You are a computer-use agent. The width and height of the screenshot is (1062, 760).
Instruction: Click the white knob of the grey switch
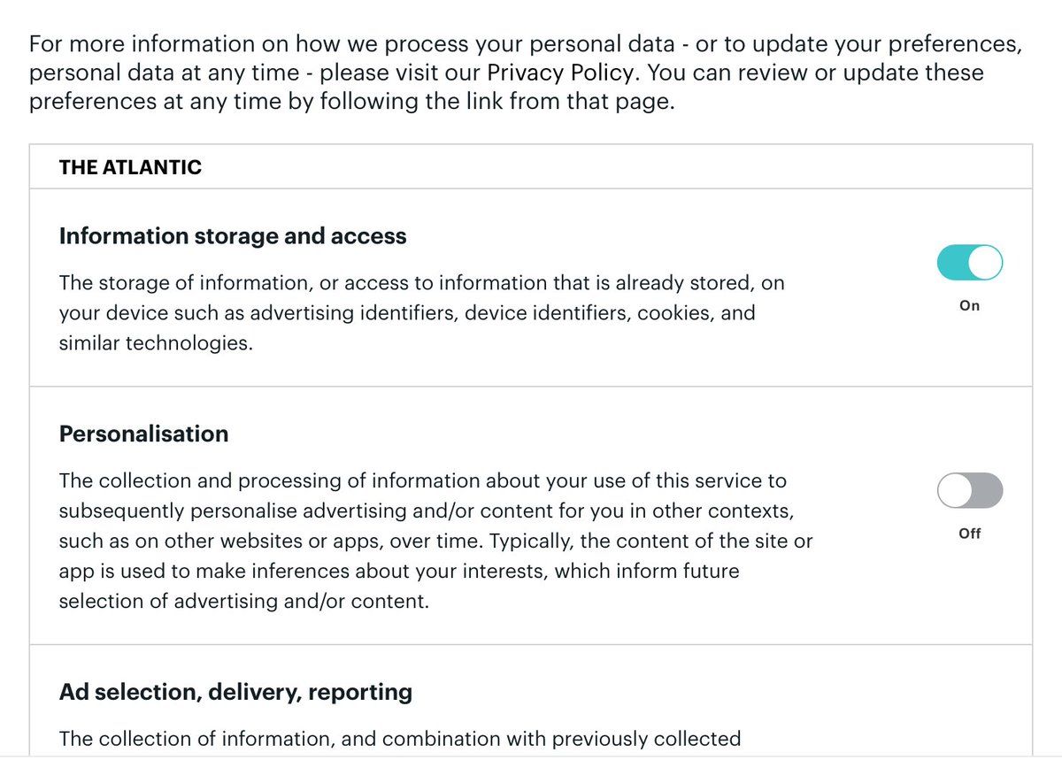(955, 490)
